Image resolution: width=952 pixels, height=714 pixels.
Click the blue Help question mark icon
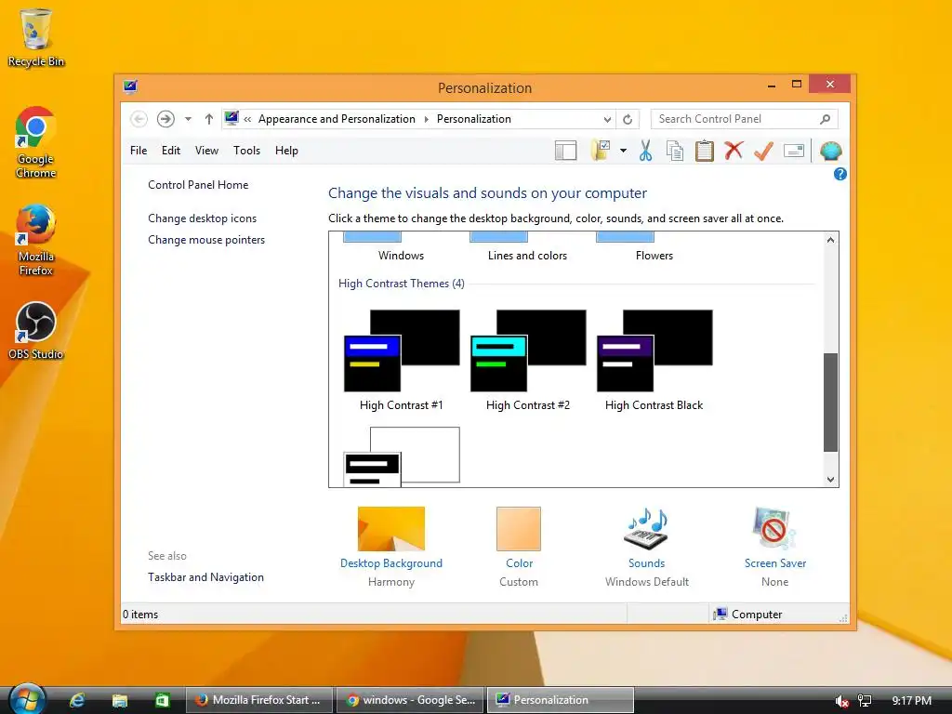coord(840,174)
